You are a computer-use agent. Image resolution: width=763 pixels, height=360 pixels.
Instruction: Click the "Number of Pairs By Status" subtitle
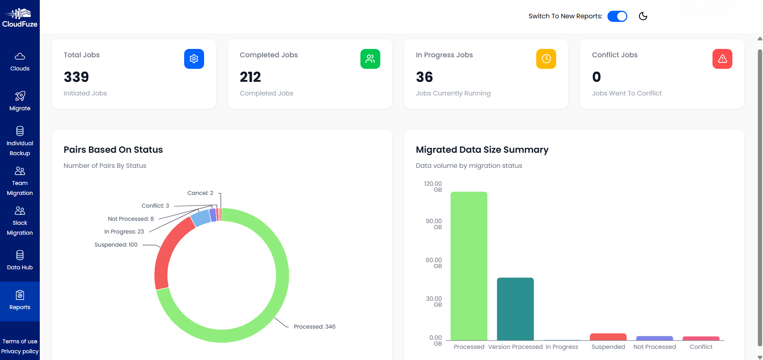point(105,165)
